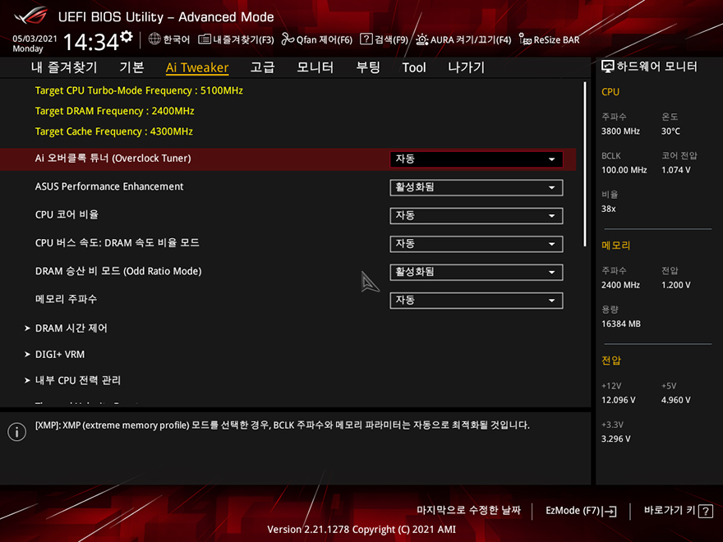Click the settings list vertical scrollbar

pyautogui.click(x=585, y=164)
